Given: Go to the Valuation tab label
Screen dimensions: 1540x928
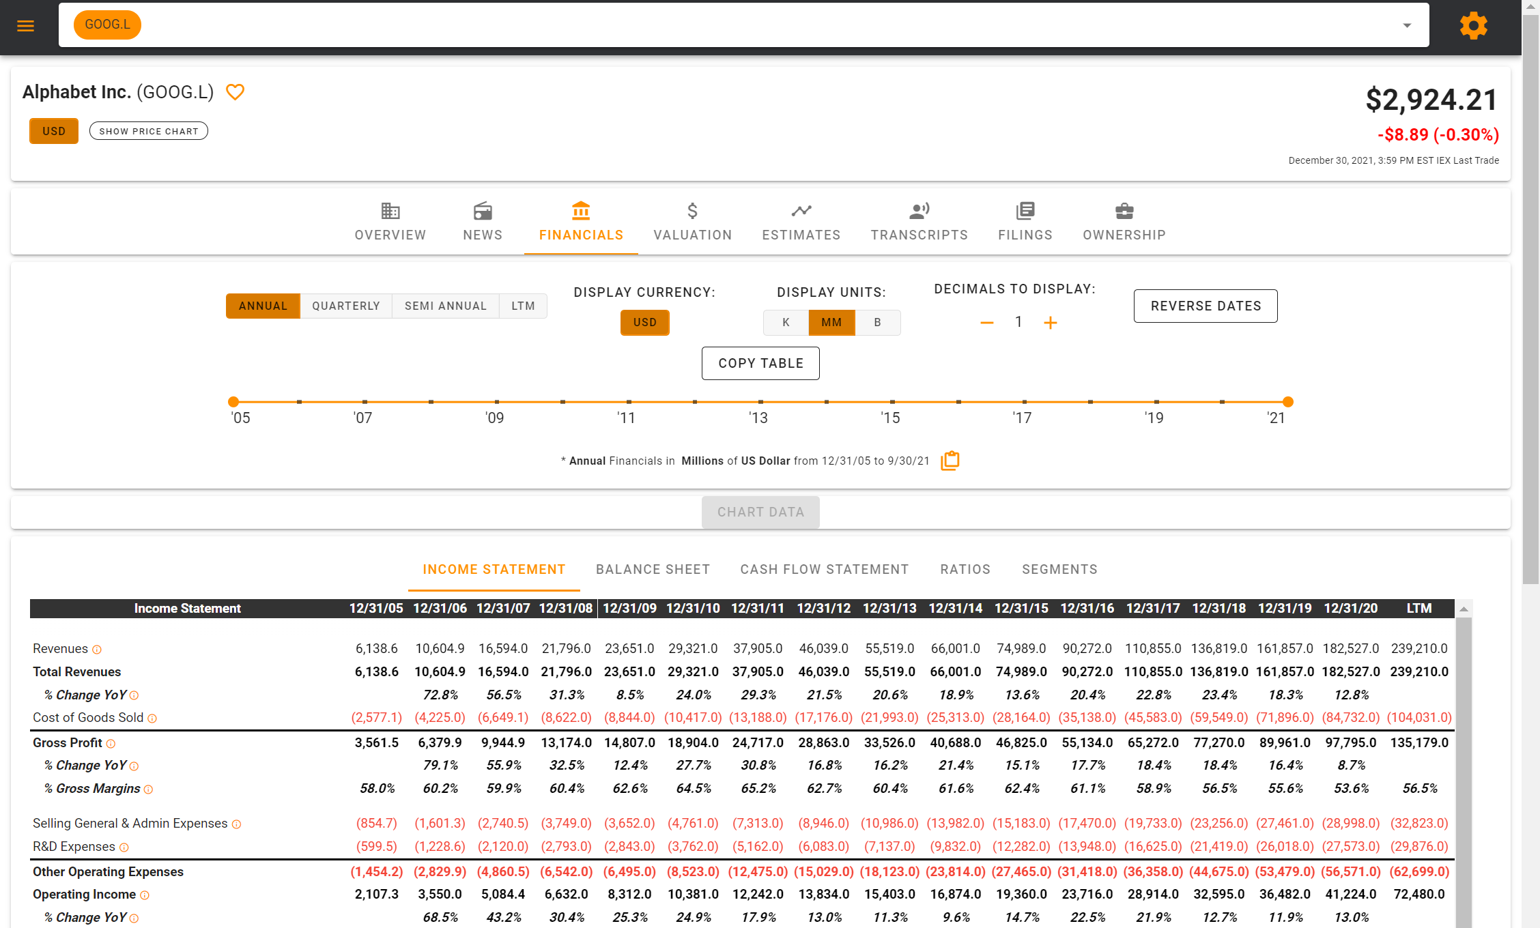Looking at the screenshot, I should pos(693,235).
